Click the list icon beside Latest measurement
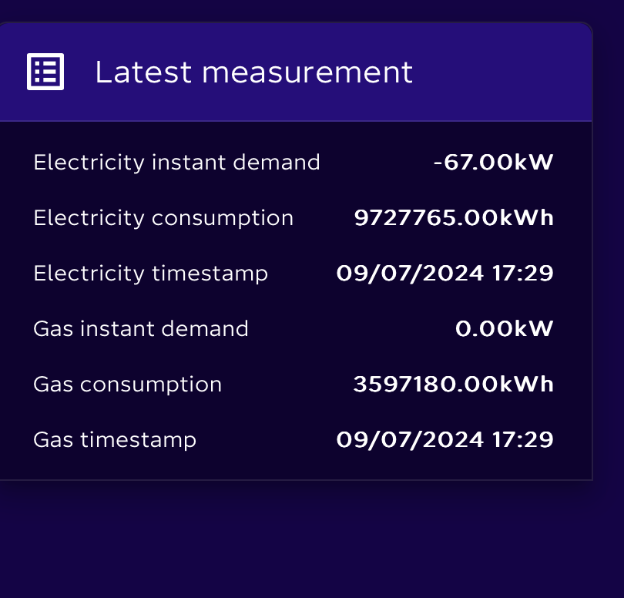624x598 pixels. (45, 72)
